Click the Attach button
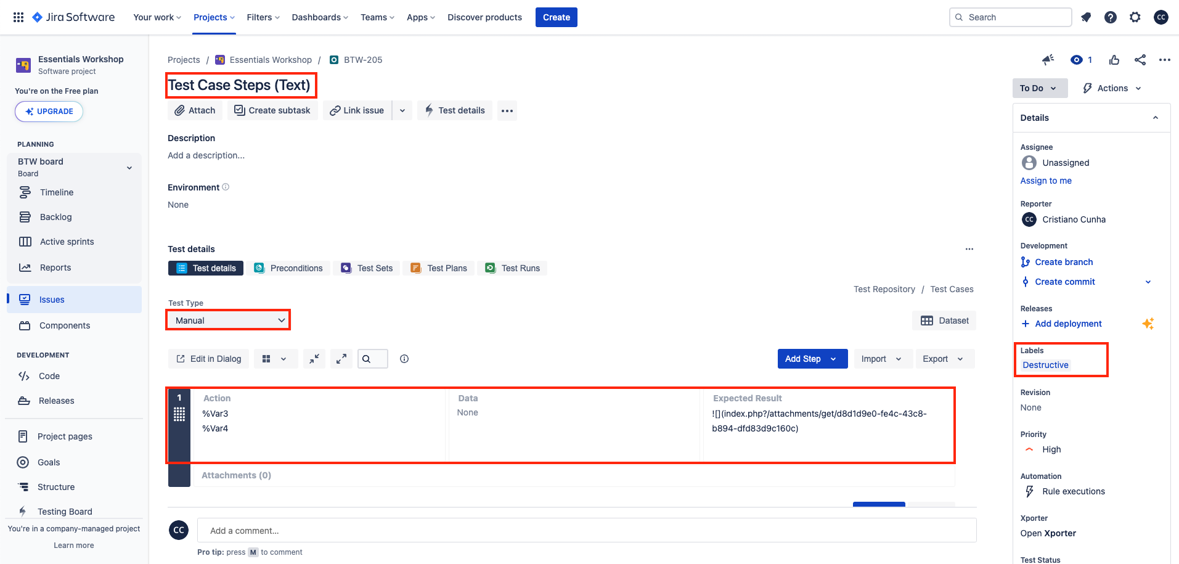This screenshot has height=564, width=1179. coord(195,111)
